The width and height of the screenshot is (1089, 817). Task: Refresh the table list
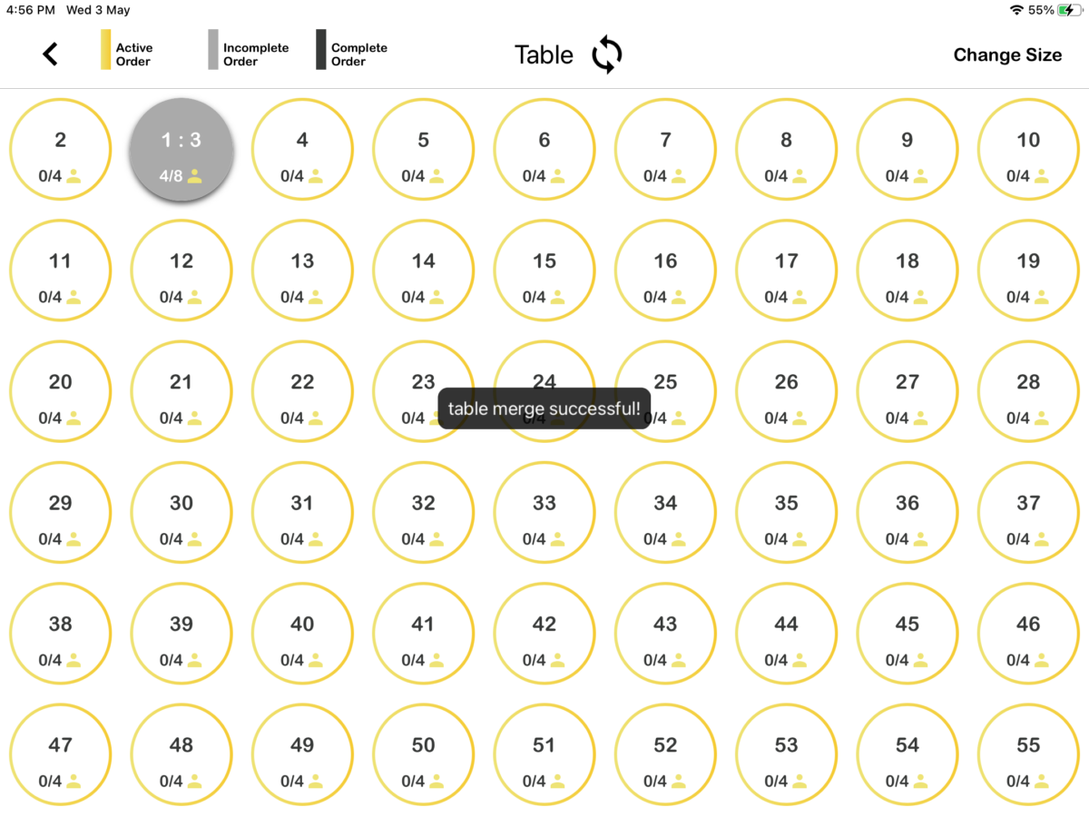(606, 54)
